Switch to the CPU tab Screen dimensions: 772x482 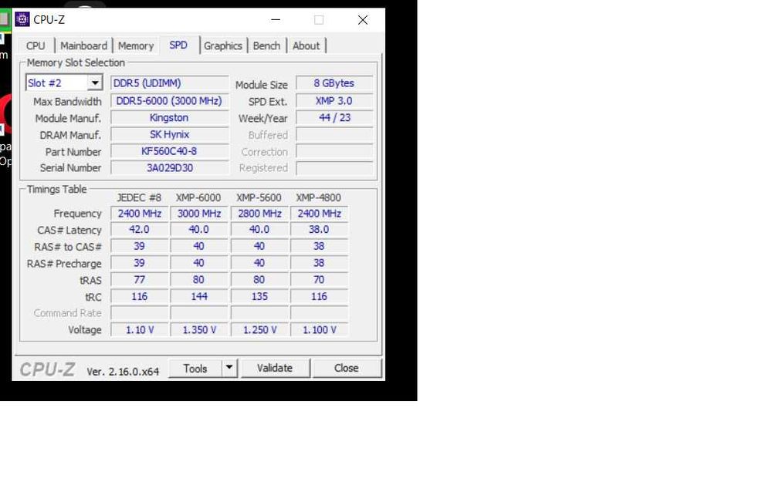click(x=36, y=46)
